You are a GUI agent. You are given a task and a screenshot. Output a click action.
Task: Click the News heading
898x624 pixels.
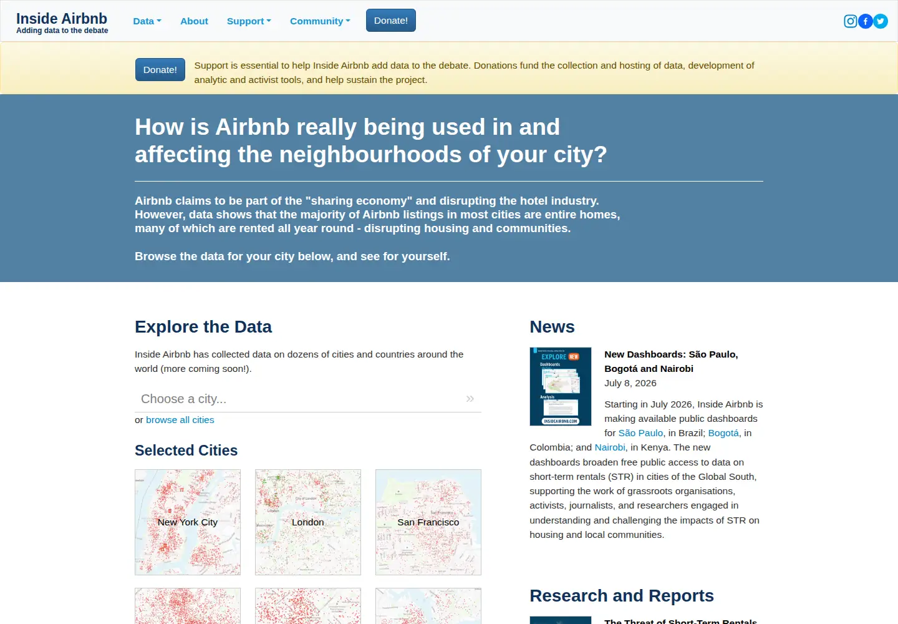tap(552, 327)
